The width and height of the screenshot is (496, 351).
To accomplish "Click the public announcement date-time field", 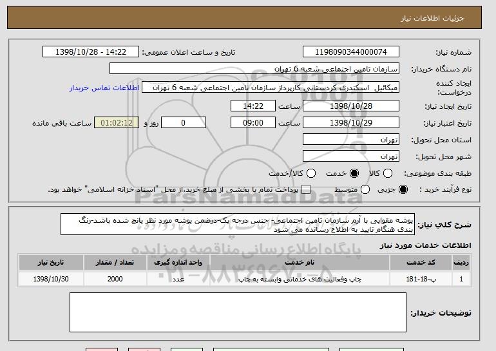I will click(91, 52).
